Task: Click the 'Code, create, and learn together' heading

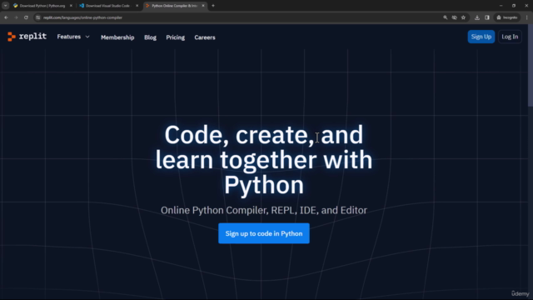Action: point(264,160)
